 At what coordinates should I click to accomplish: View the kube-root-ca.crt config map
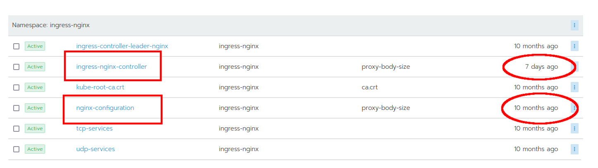[100, 87]
